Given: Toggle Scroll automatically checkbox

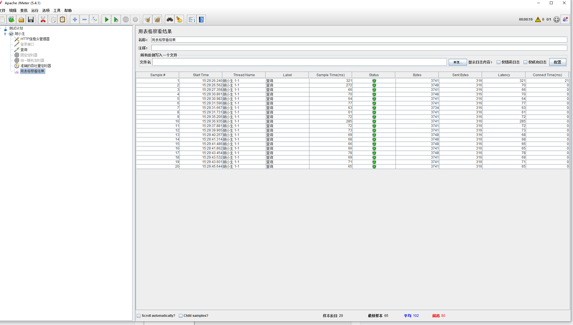Looking at the screenshot, I should 139,316.
